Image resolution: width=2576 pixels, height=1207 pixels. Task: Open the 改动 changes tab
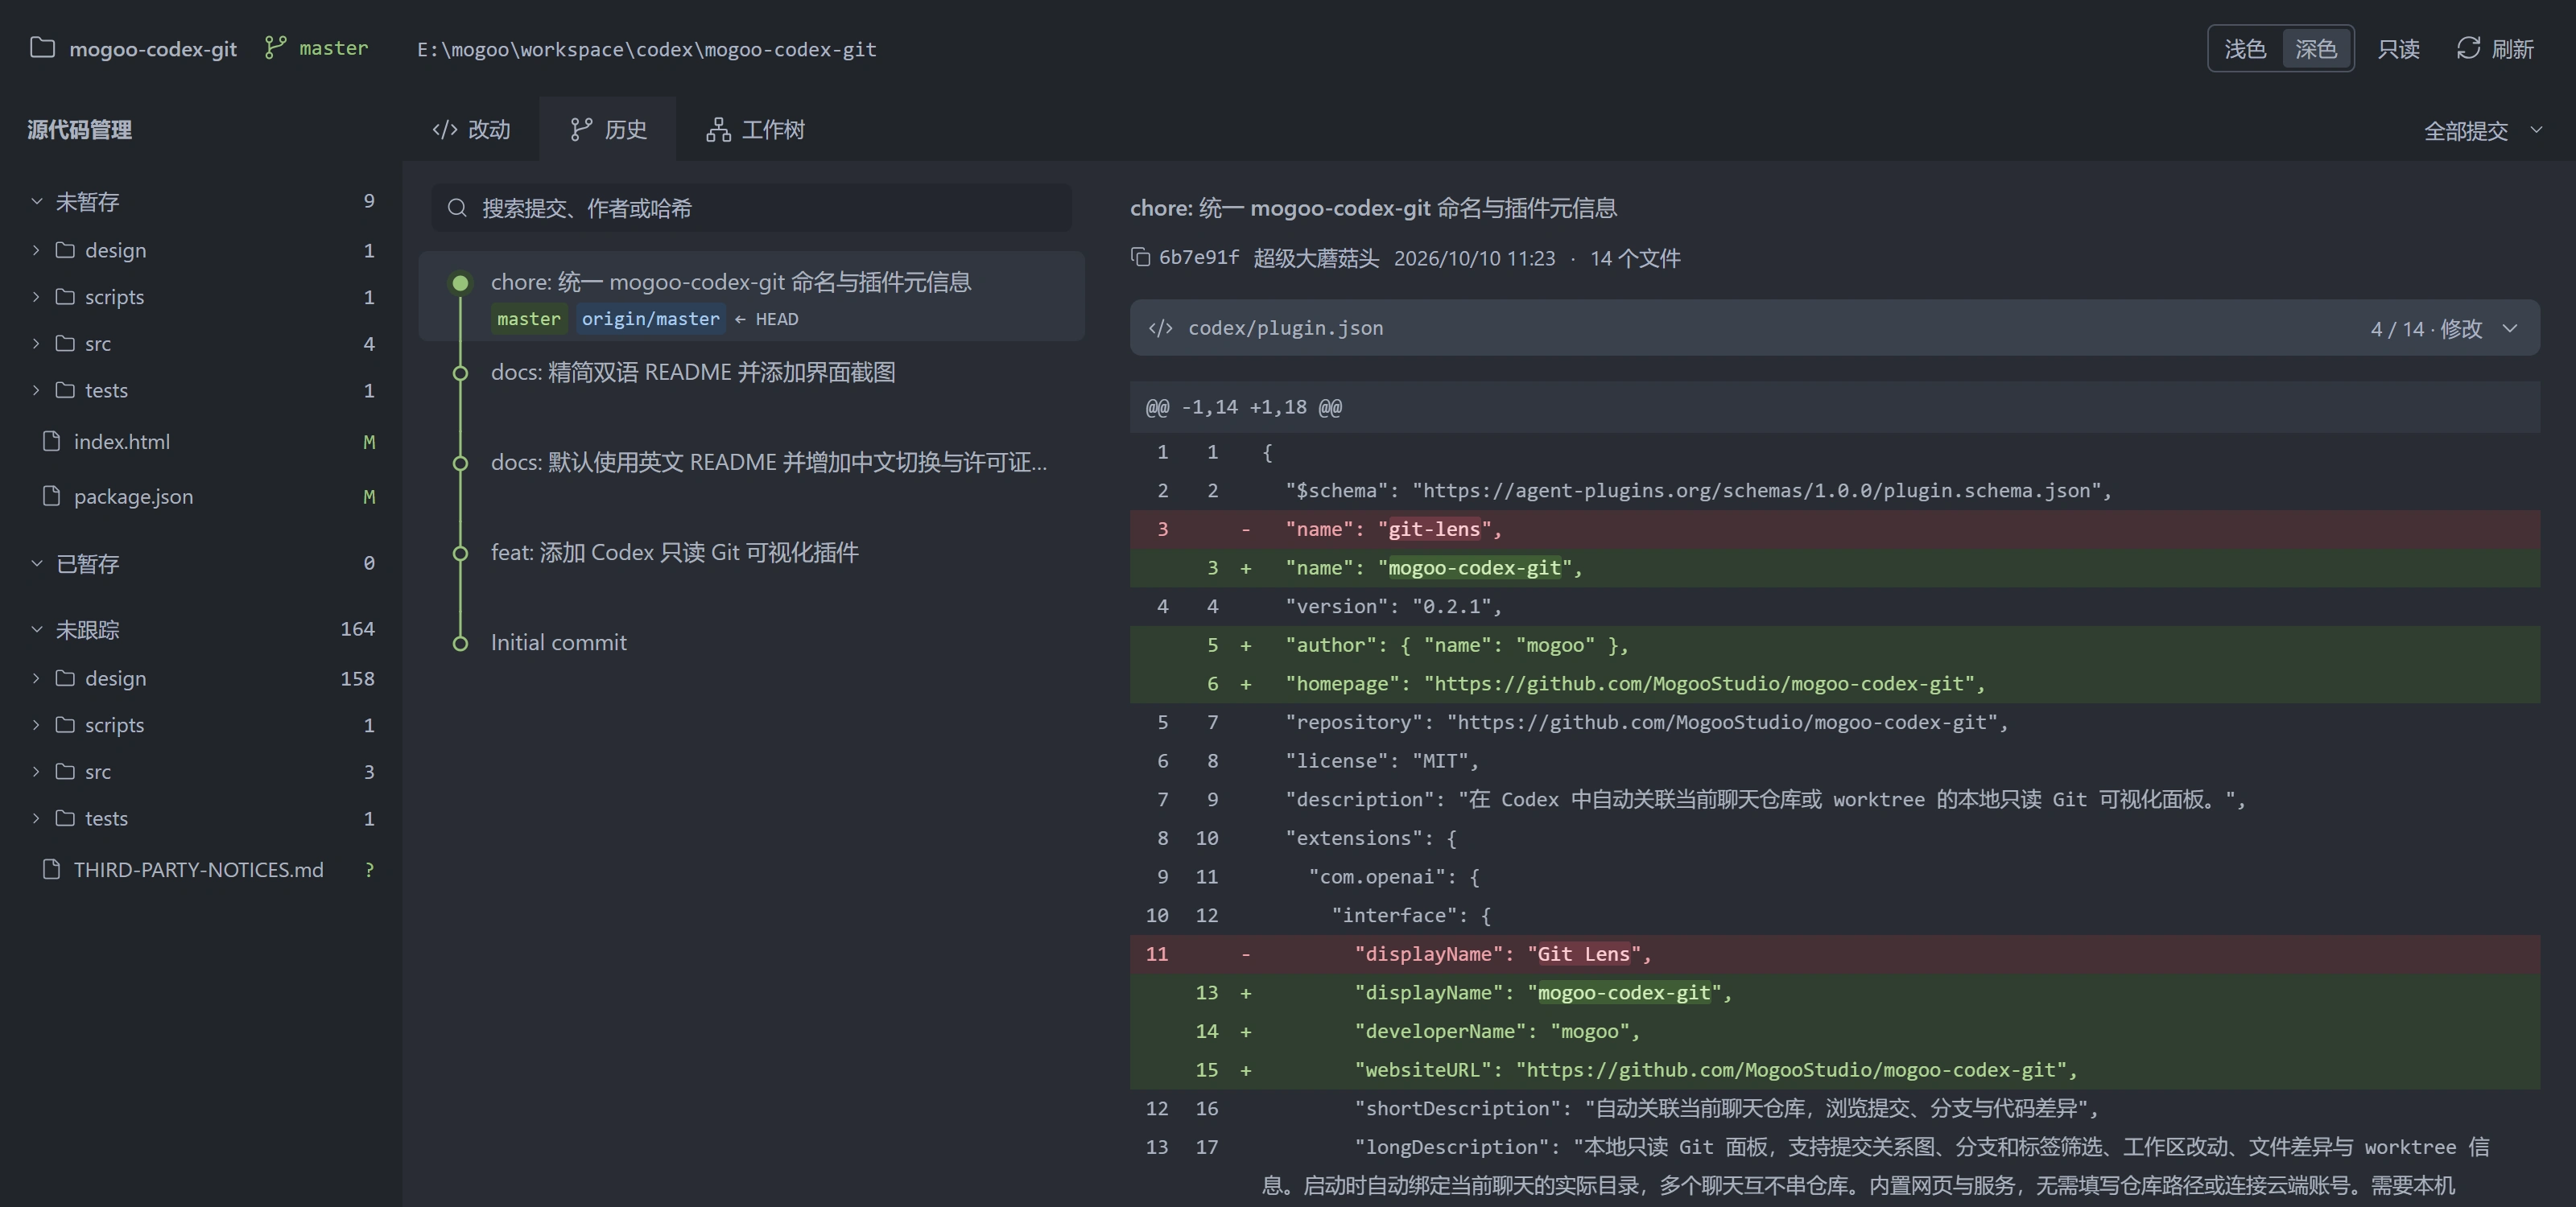pos(471,129)
